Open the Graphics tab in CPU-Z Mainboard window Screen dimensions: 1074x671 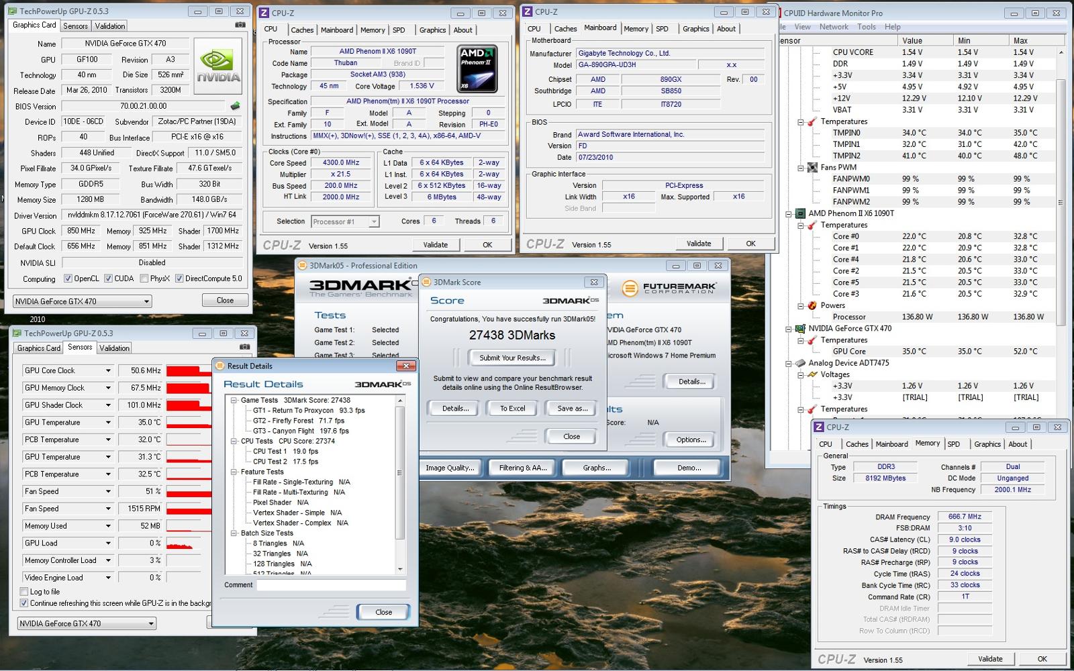pyautogui.click(x=696, y=29)
